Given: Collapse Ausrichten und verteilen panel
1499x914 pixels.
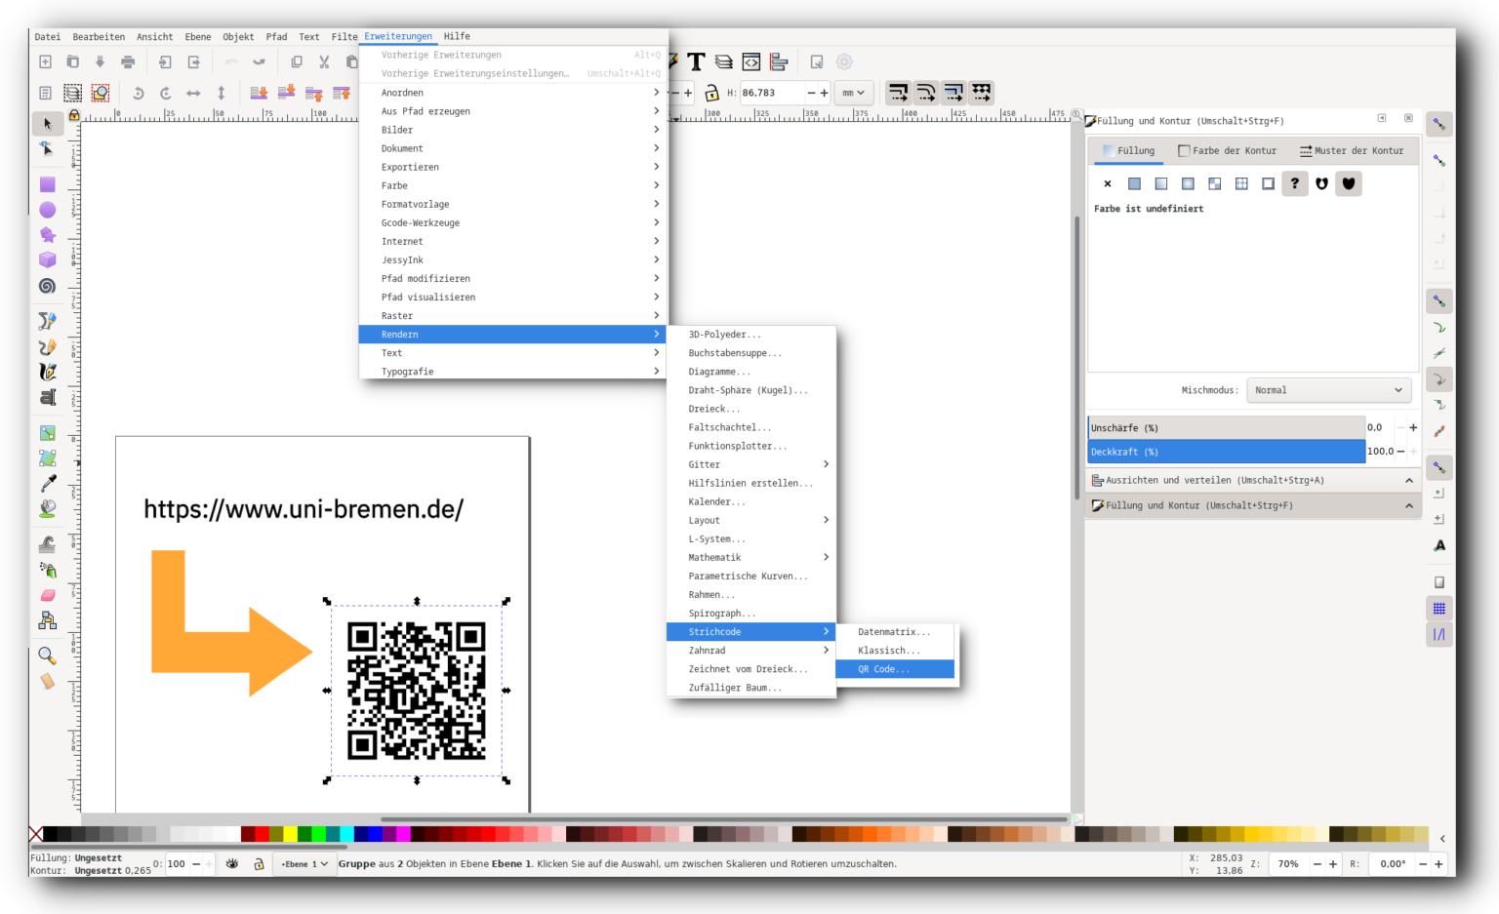Looking at the screenshot, I should point(1408,481).
